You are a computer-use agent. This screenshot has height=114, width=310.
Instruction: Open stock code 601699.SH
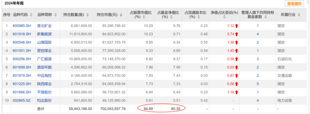point(22,67)
